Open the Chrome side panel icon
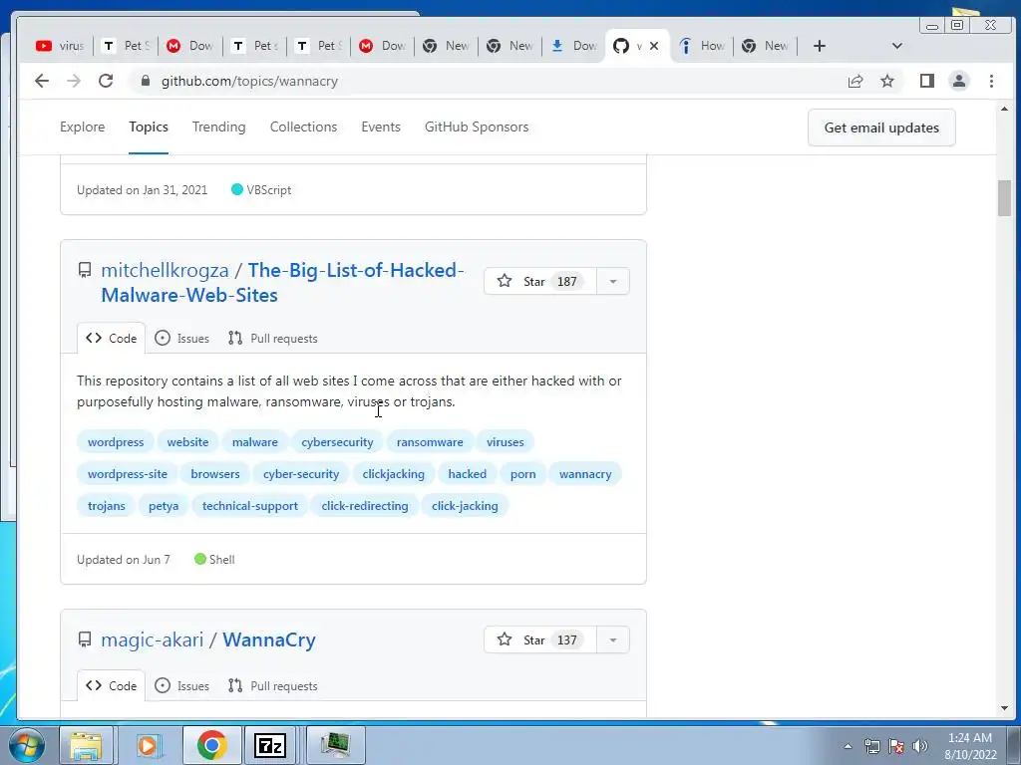Screen dimensions: 1021x765 tap(926, 81)
